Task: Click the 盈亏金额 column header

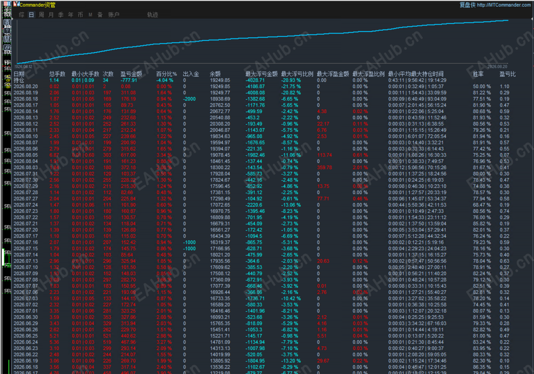Action: tap(131, 74)
